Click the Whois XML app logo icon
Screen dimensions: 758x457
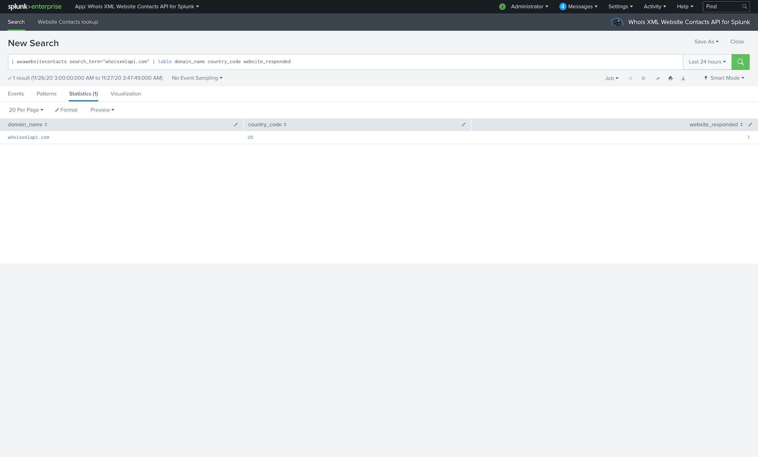pos(617,22)
